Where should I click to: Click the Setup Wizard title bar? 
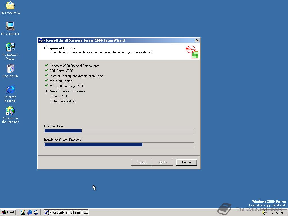(x=119, y=40)
